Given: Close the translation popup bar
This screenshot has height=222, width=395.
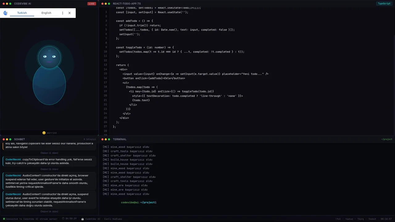Looking at the screenshot, I should coord(69,13).
